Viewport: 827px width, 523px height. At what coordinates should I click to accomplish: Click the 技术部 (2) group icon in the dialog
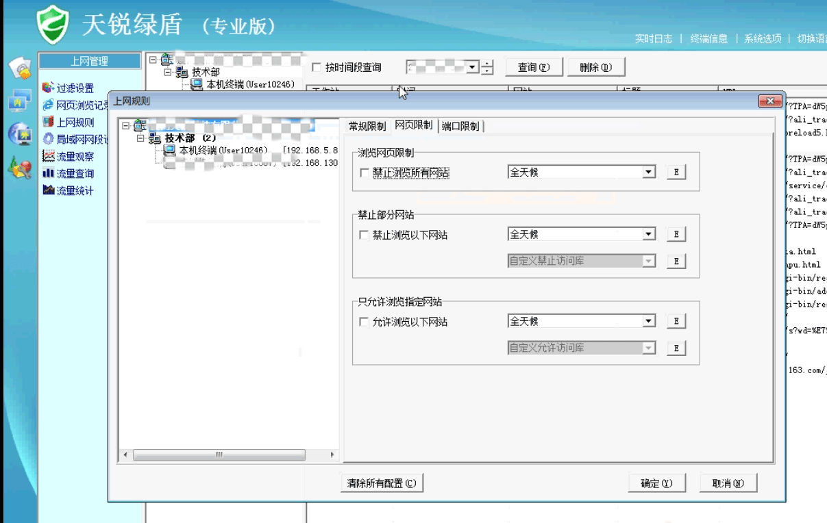coord(155,138)
